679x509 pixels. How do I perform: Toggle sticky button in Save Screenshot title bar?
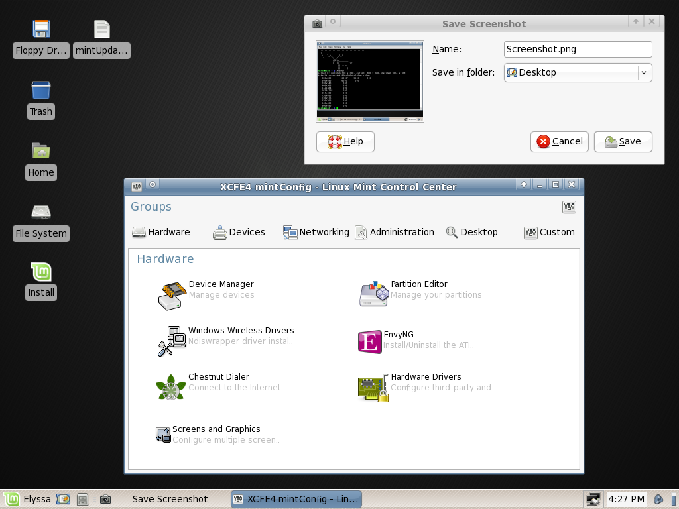coord(333,21)
